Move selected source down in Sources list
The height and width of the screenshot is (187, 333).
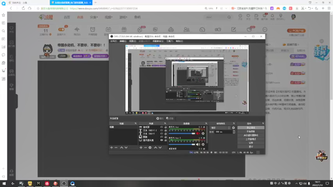pyautogui.click(x=160, y=148)
